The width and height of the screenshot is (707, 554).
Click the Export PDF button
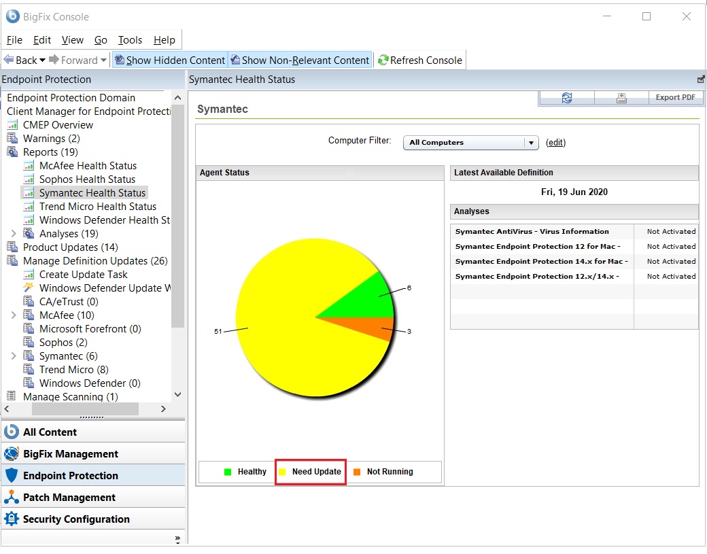[x=675, y=98]
